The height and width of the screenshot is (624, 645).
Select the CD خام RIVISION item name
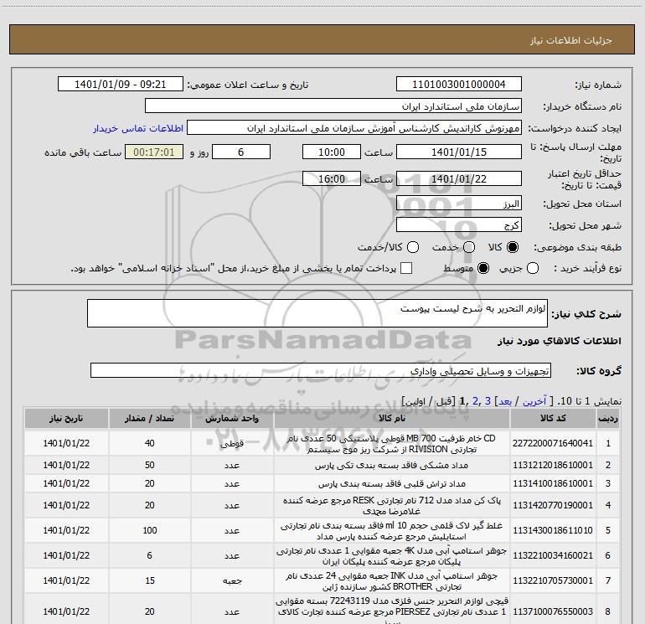click(392, 444)
